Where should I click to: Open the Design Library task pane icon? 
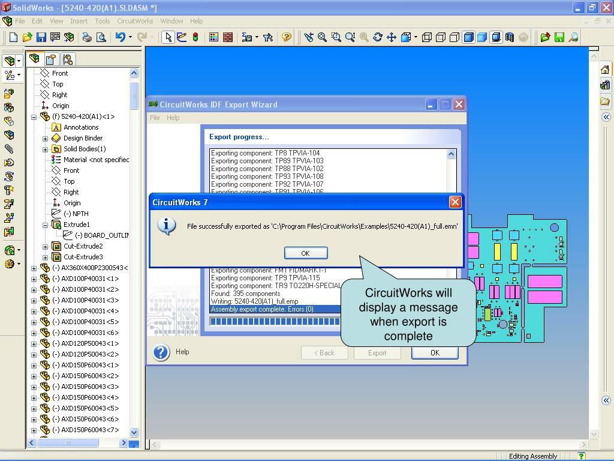605,85
